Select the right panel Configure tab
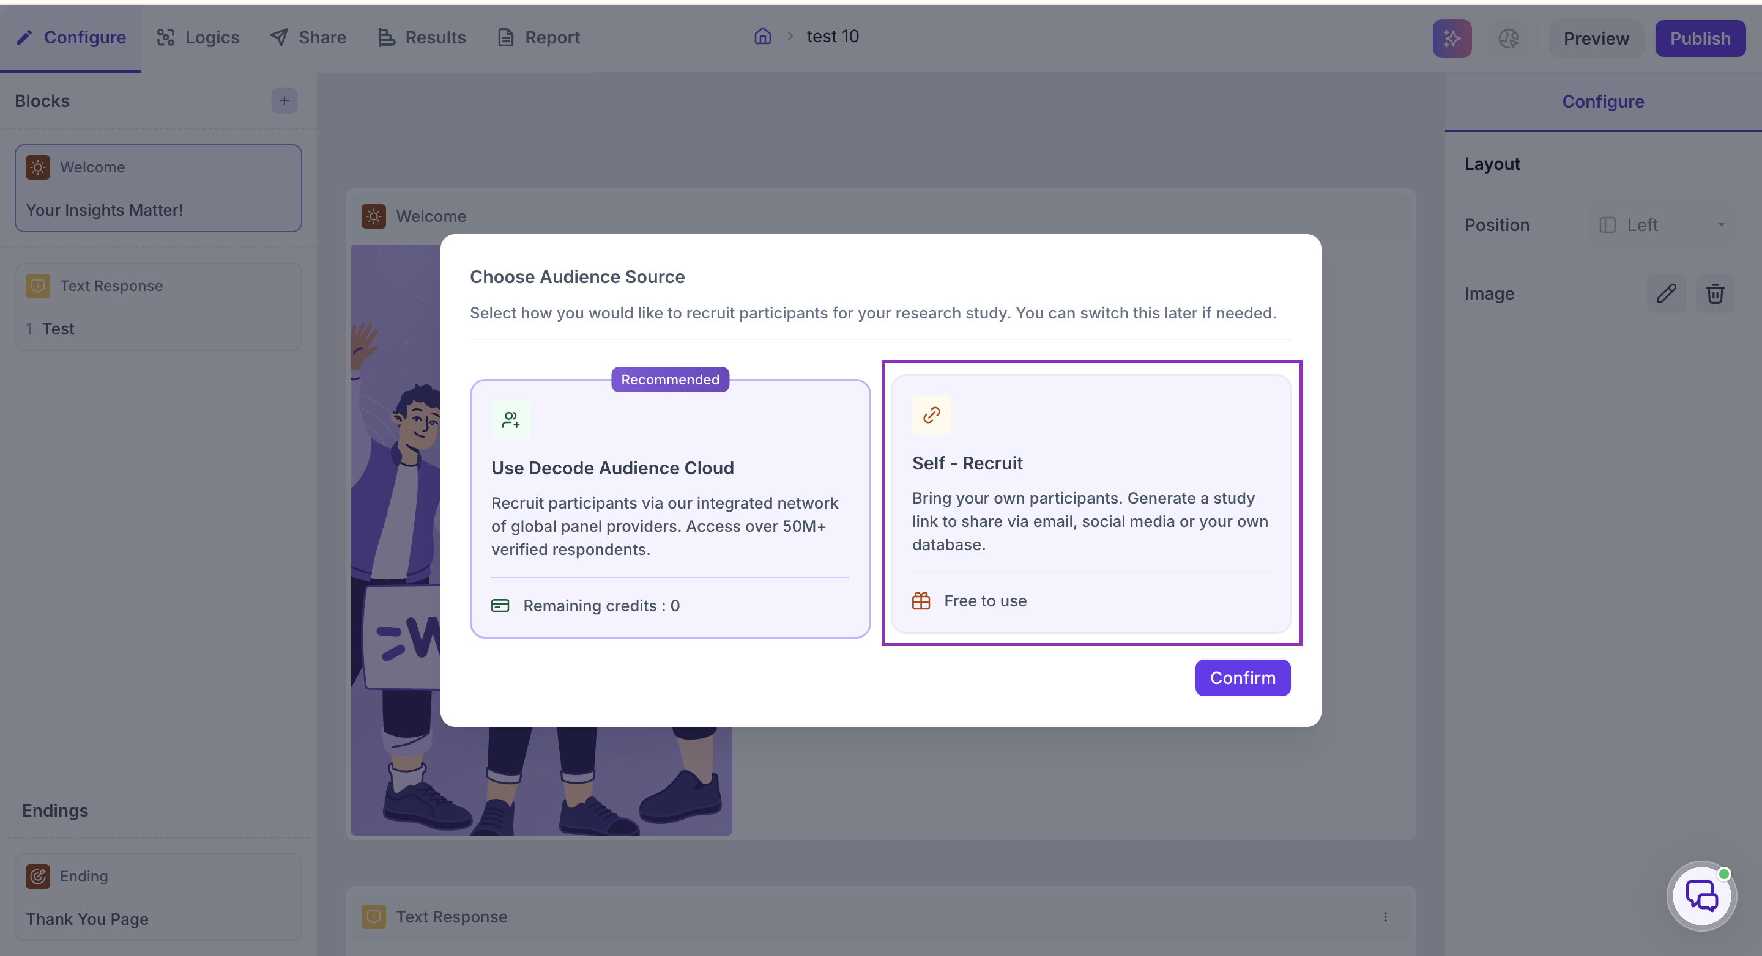1762x956 pixels. 1603,102
